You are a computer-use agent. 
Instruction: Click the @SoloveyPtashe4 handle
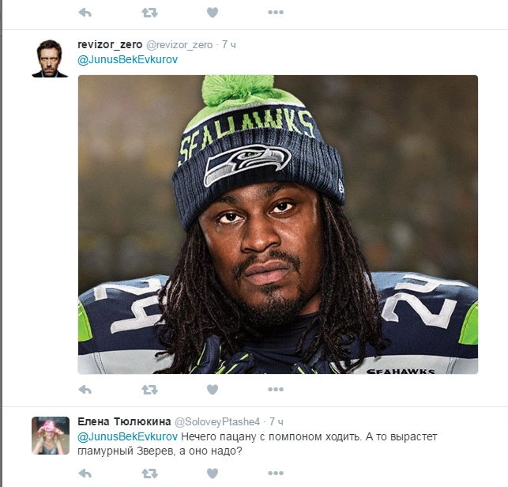click(x=217, y=422)
